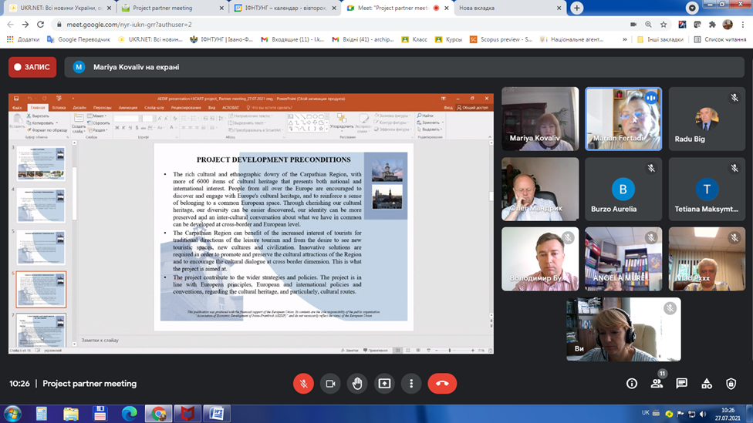The width and height of the screenshot is (753, 423).
Task: Open meeting details info icon
Action: click(x=632, y=384)
